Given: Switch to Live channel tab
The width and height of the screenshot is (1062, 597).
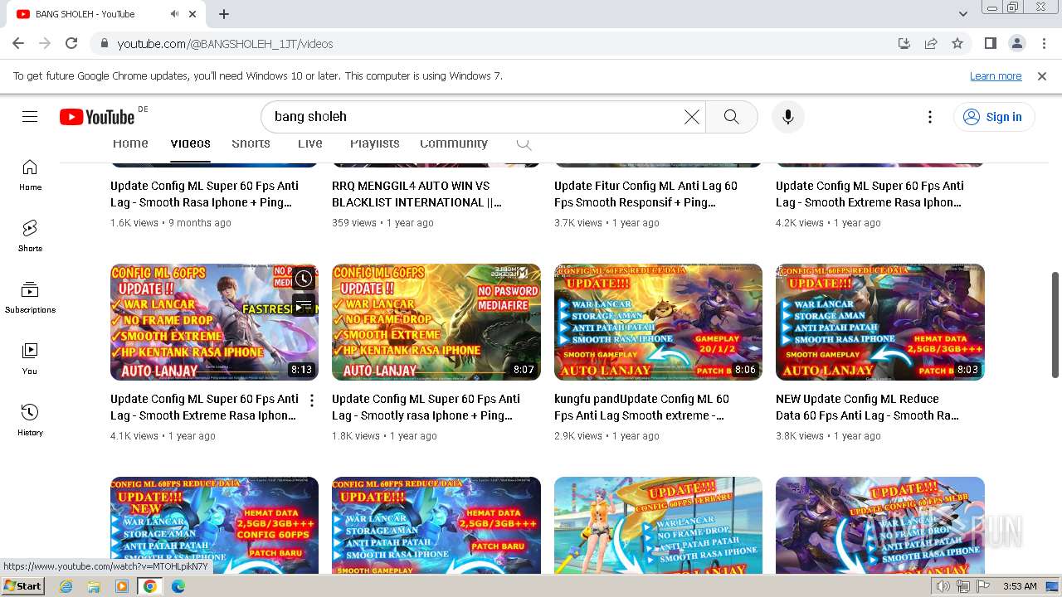Looking at the screenshot, I should click(x=309, y=143).
